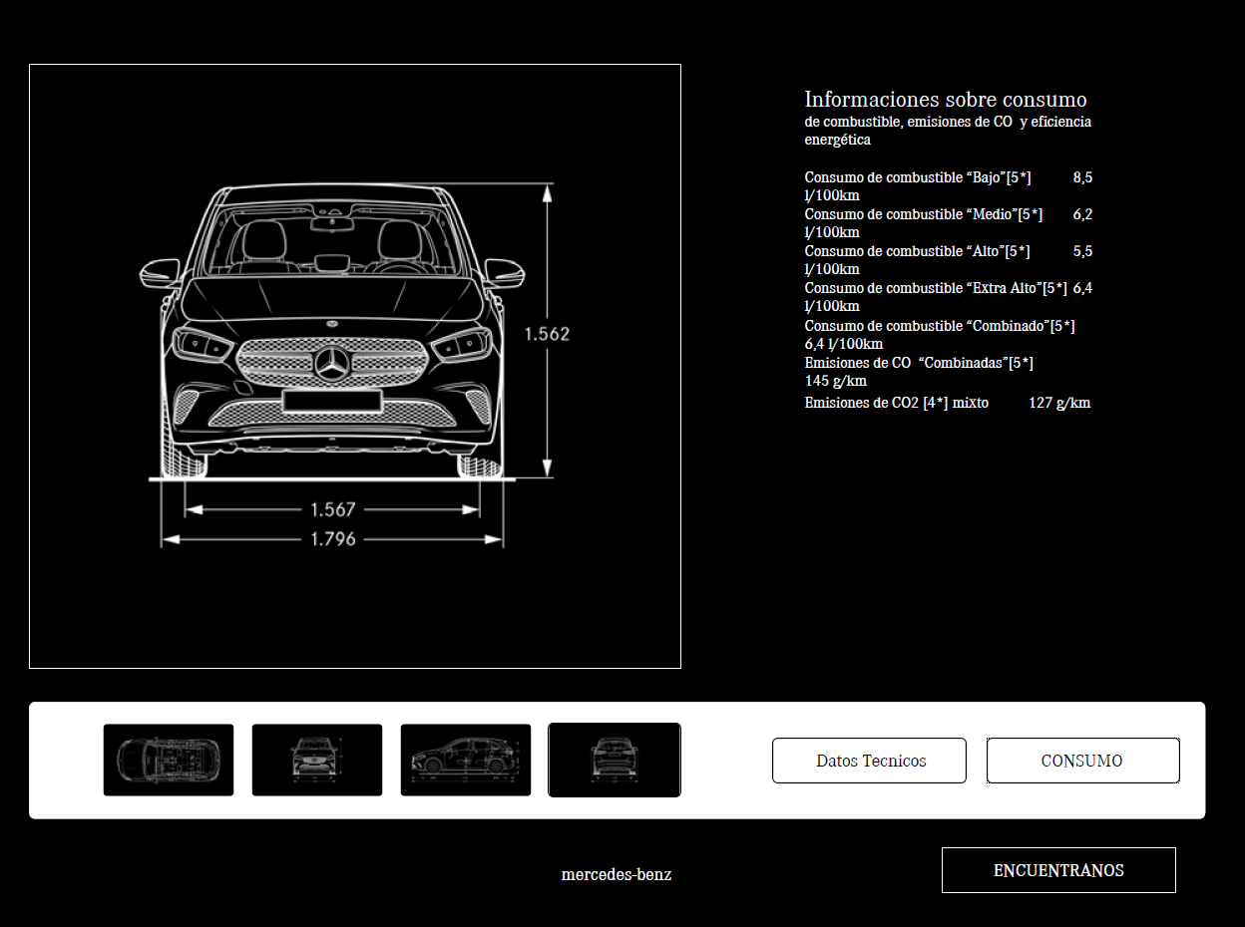Click the 1.567 track width label

[x=333, y=509]
